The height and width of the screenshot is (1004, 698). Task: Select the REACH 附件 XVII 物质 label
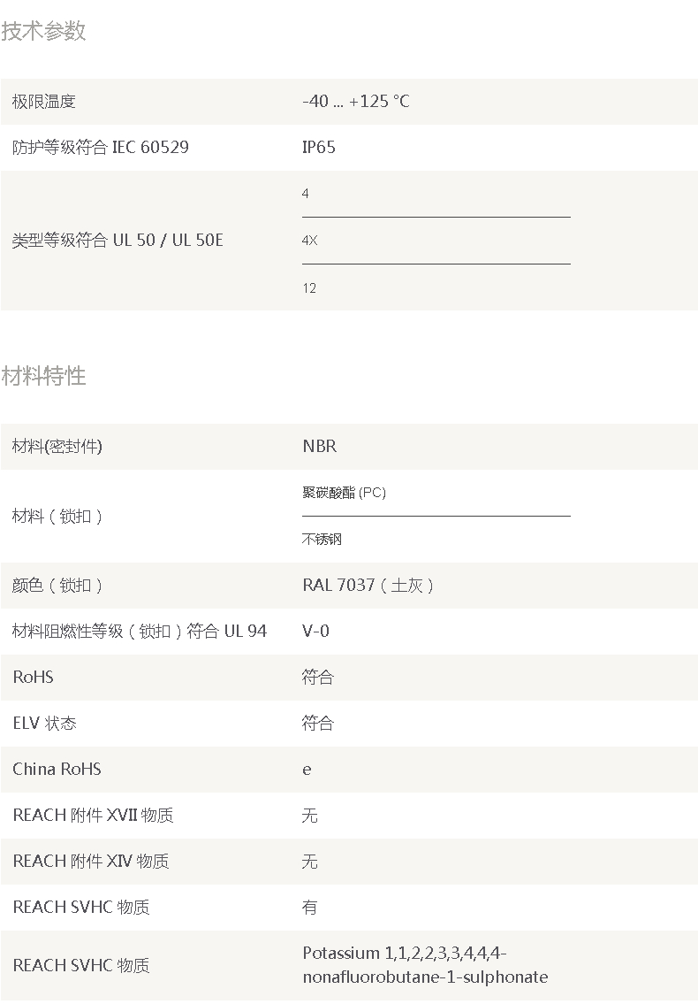tap(94, 815)
